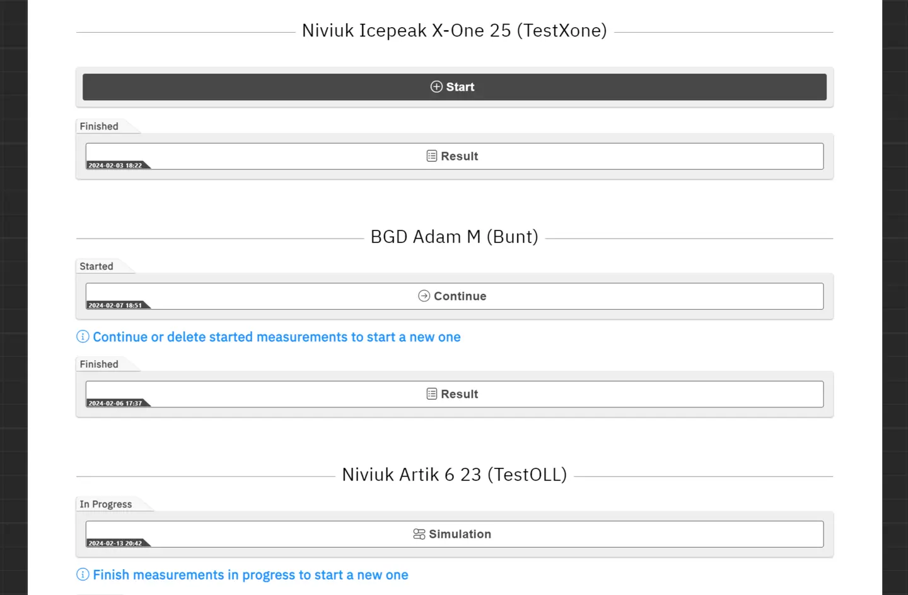Select the Finished label under BGD Adam M
Image resolution: width=908 pixels, height=595 pixels.
[99, 365]
